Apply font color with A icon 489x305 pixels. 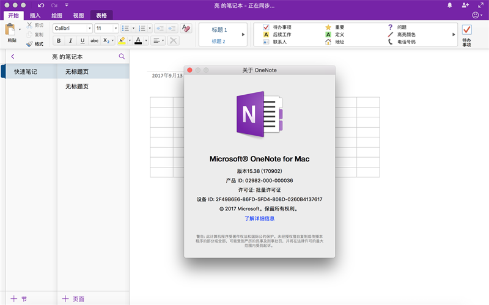(138, 40)
